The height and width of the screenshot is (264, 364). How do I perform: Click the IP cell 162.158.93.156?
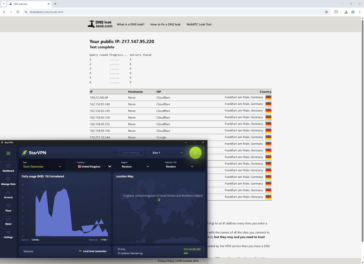click(100, 131)
